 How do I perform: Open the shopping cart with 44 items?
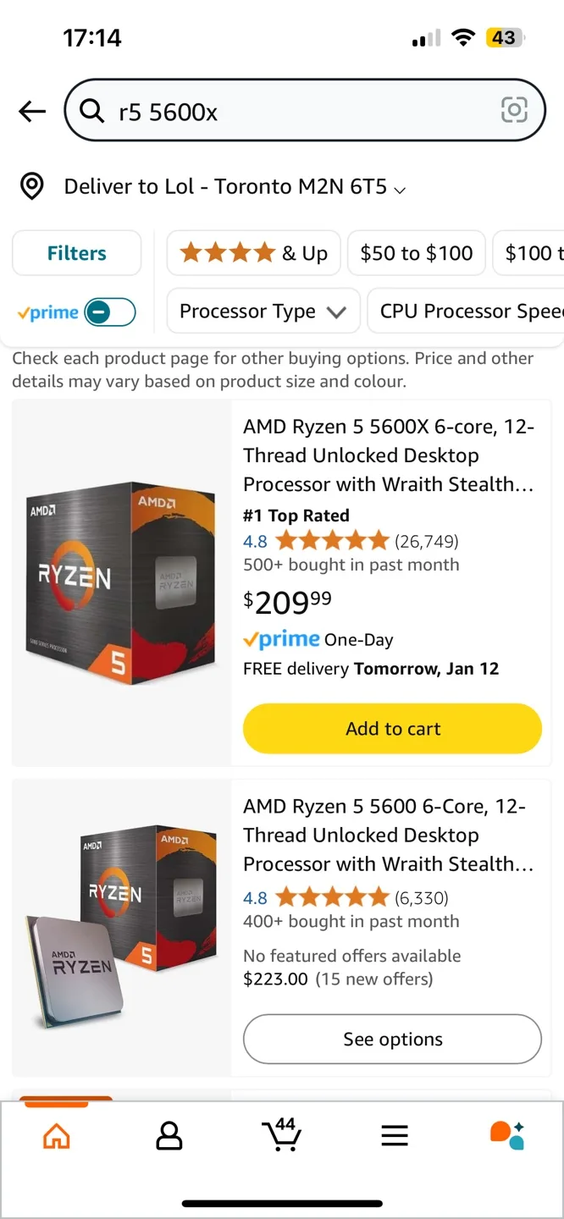281,1134
